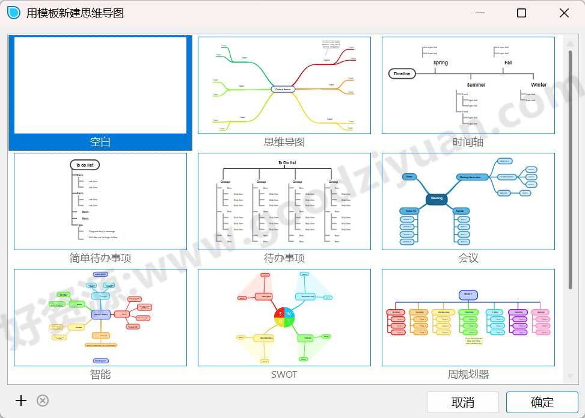
Task: Click the app logo icon in the title bar
Action: tap(13, 13)
